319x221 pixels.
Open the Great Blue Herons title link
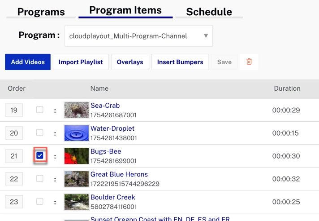(x=119, y=174)
